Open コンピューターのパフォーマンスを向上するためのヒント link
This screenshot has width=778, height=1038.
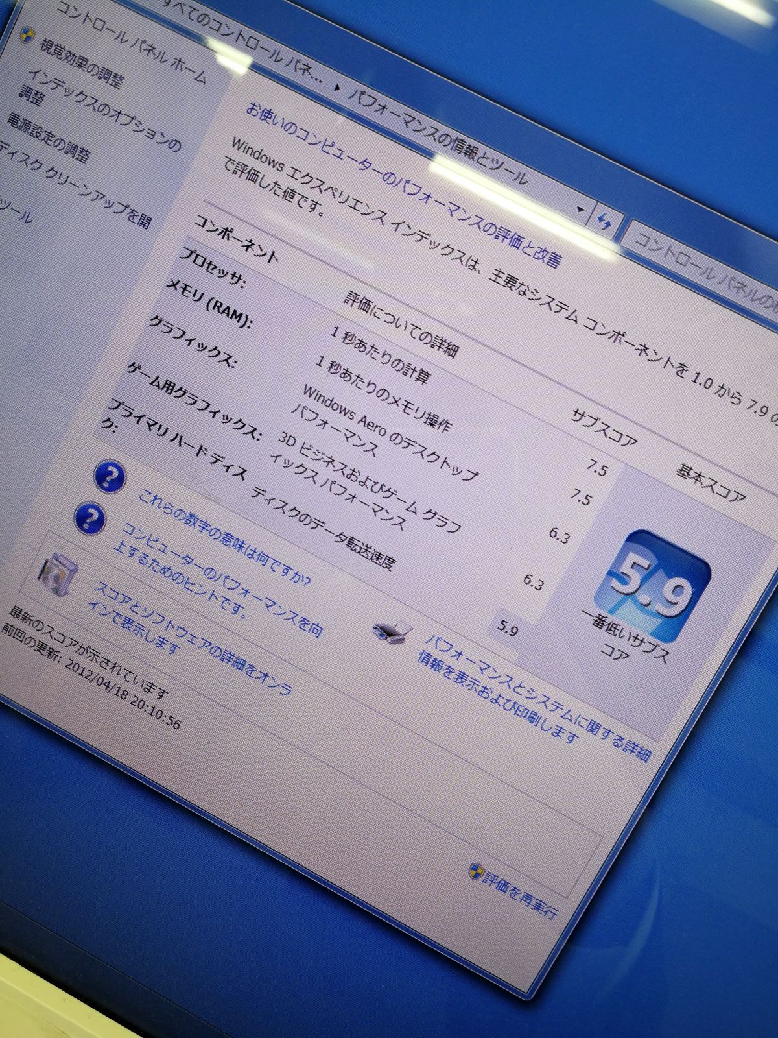[x=218, y=581]
